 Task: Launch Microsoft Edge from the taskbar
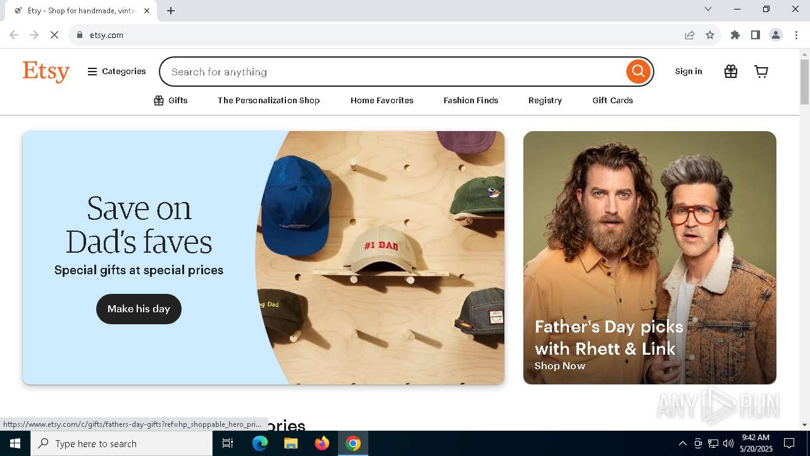pos(260,443)
